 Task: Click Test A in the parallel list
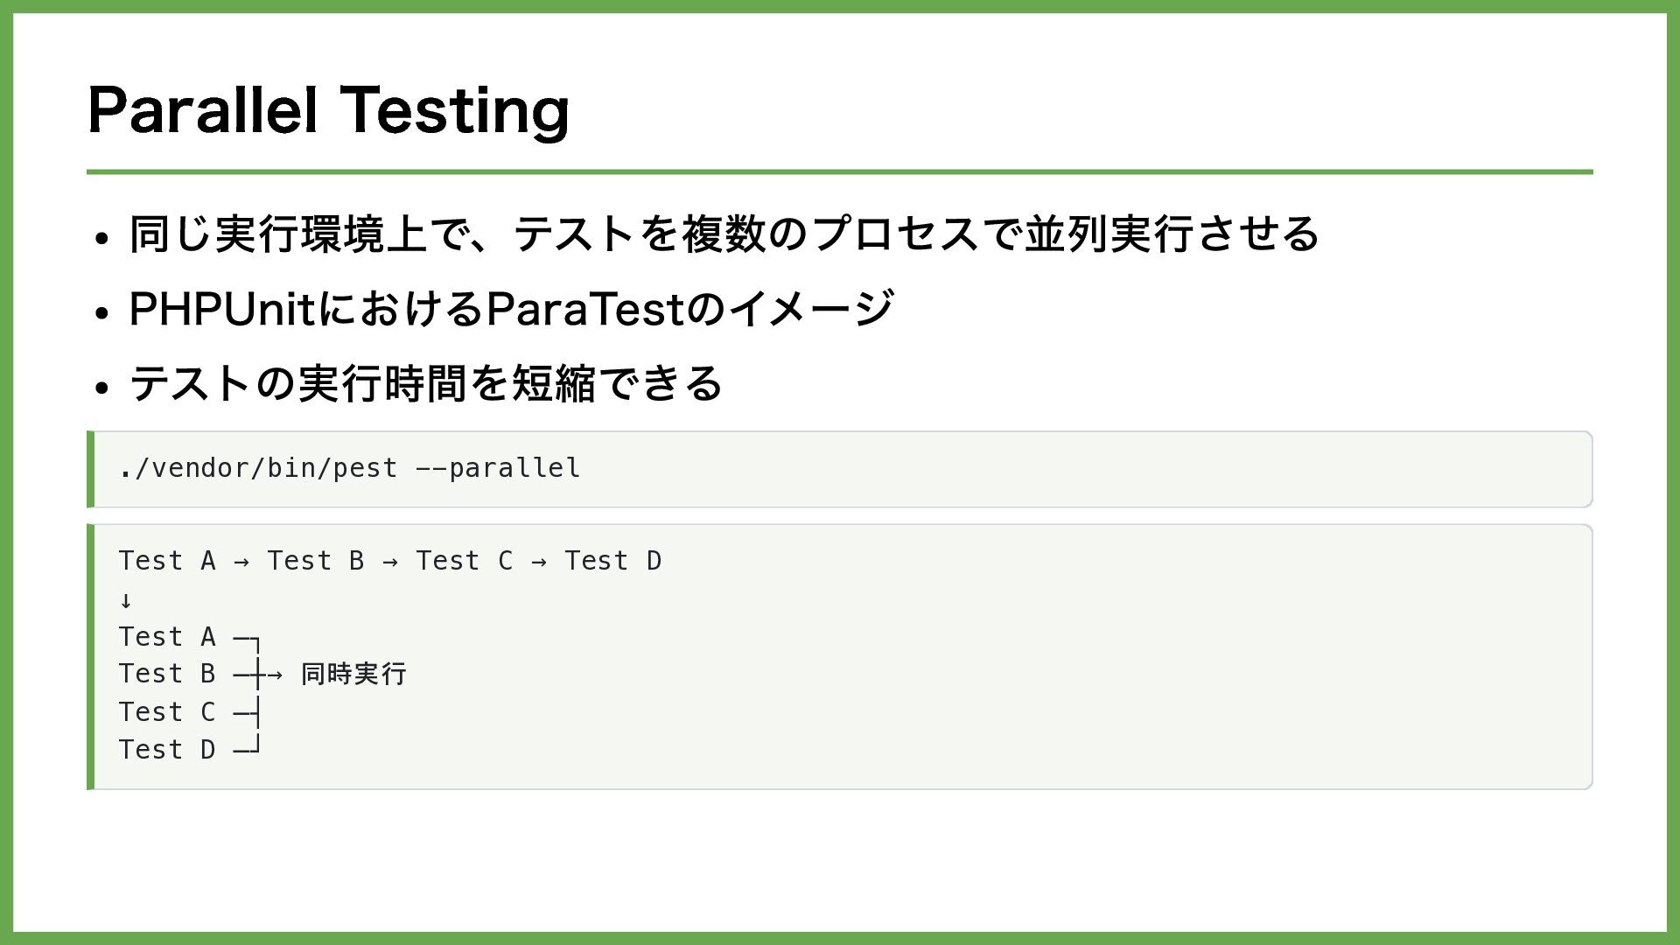[167, 637]
